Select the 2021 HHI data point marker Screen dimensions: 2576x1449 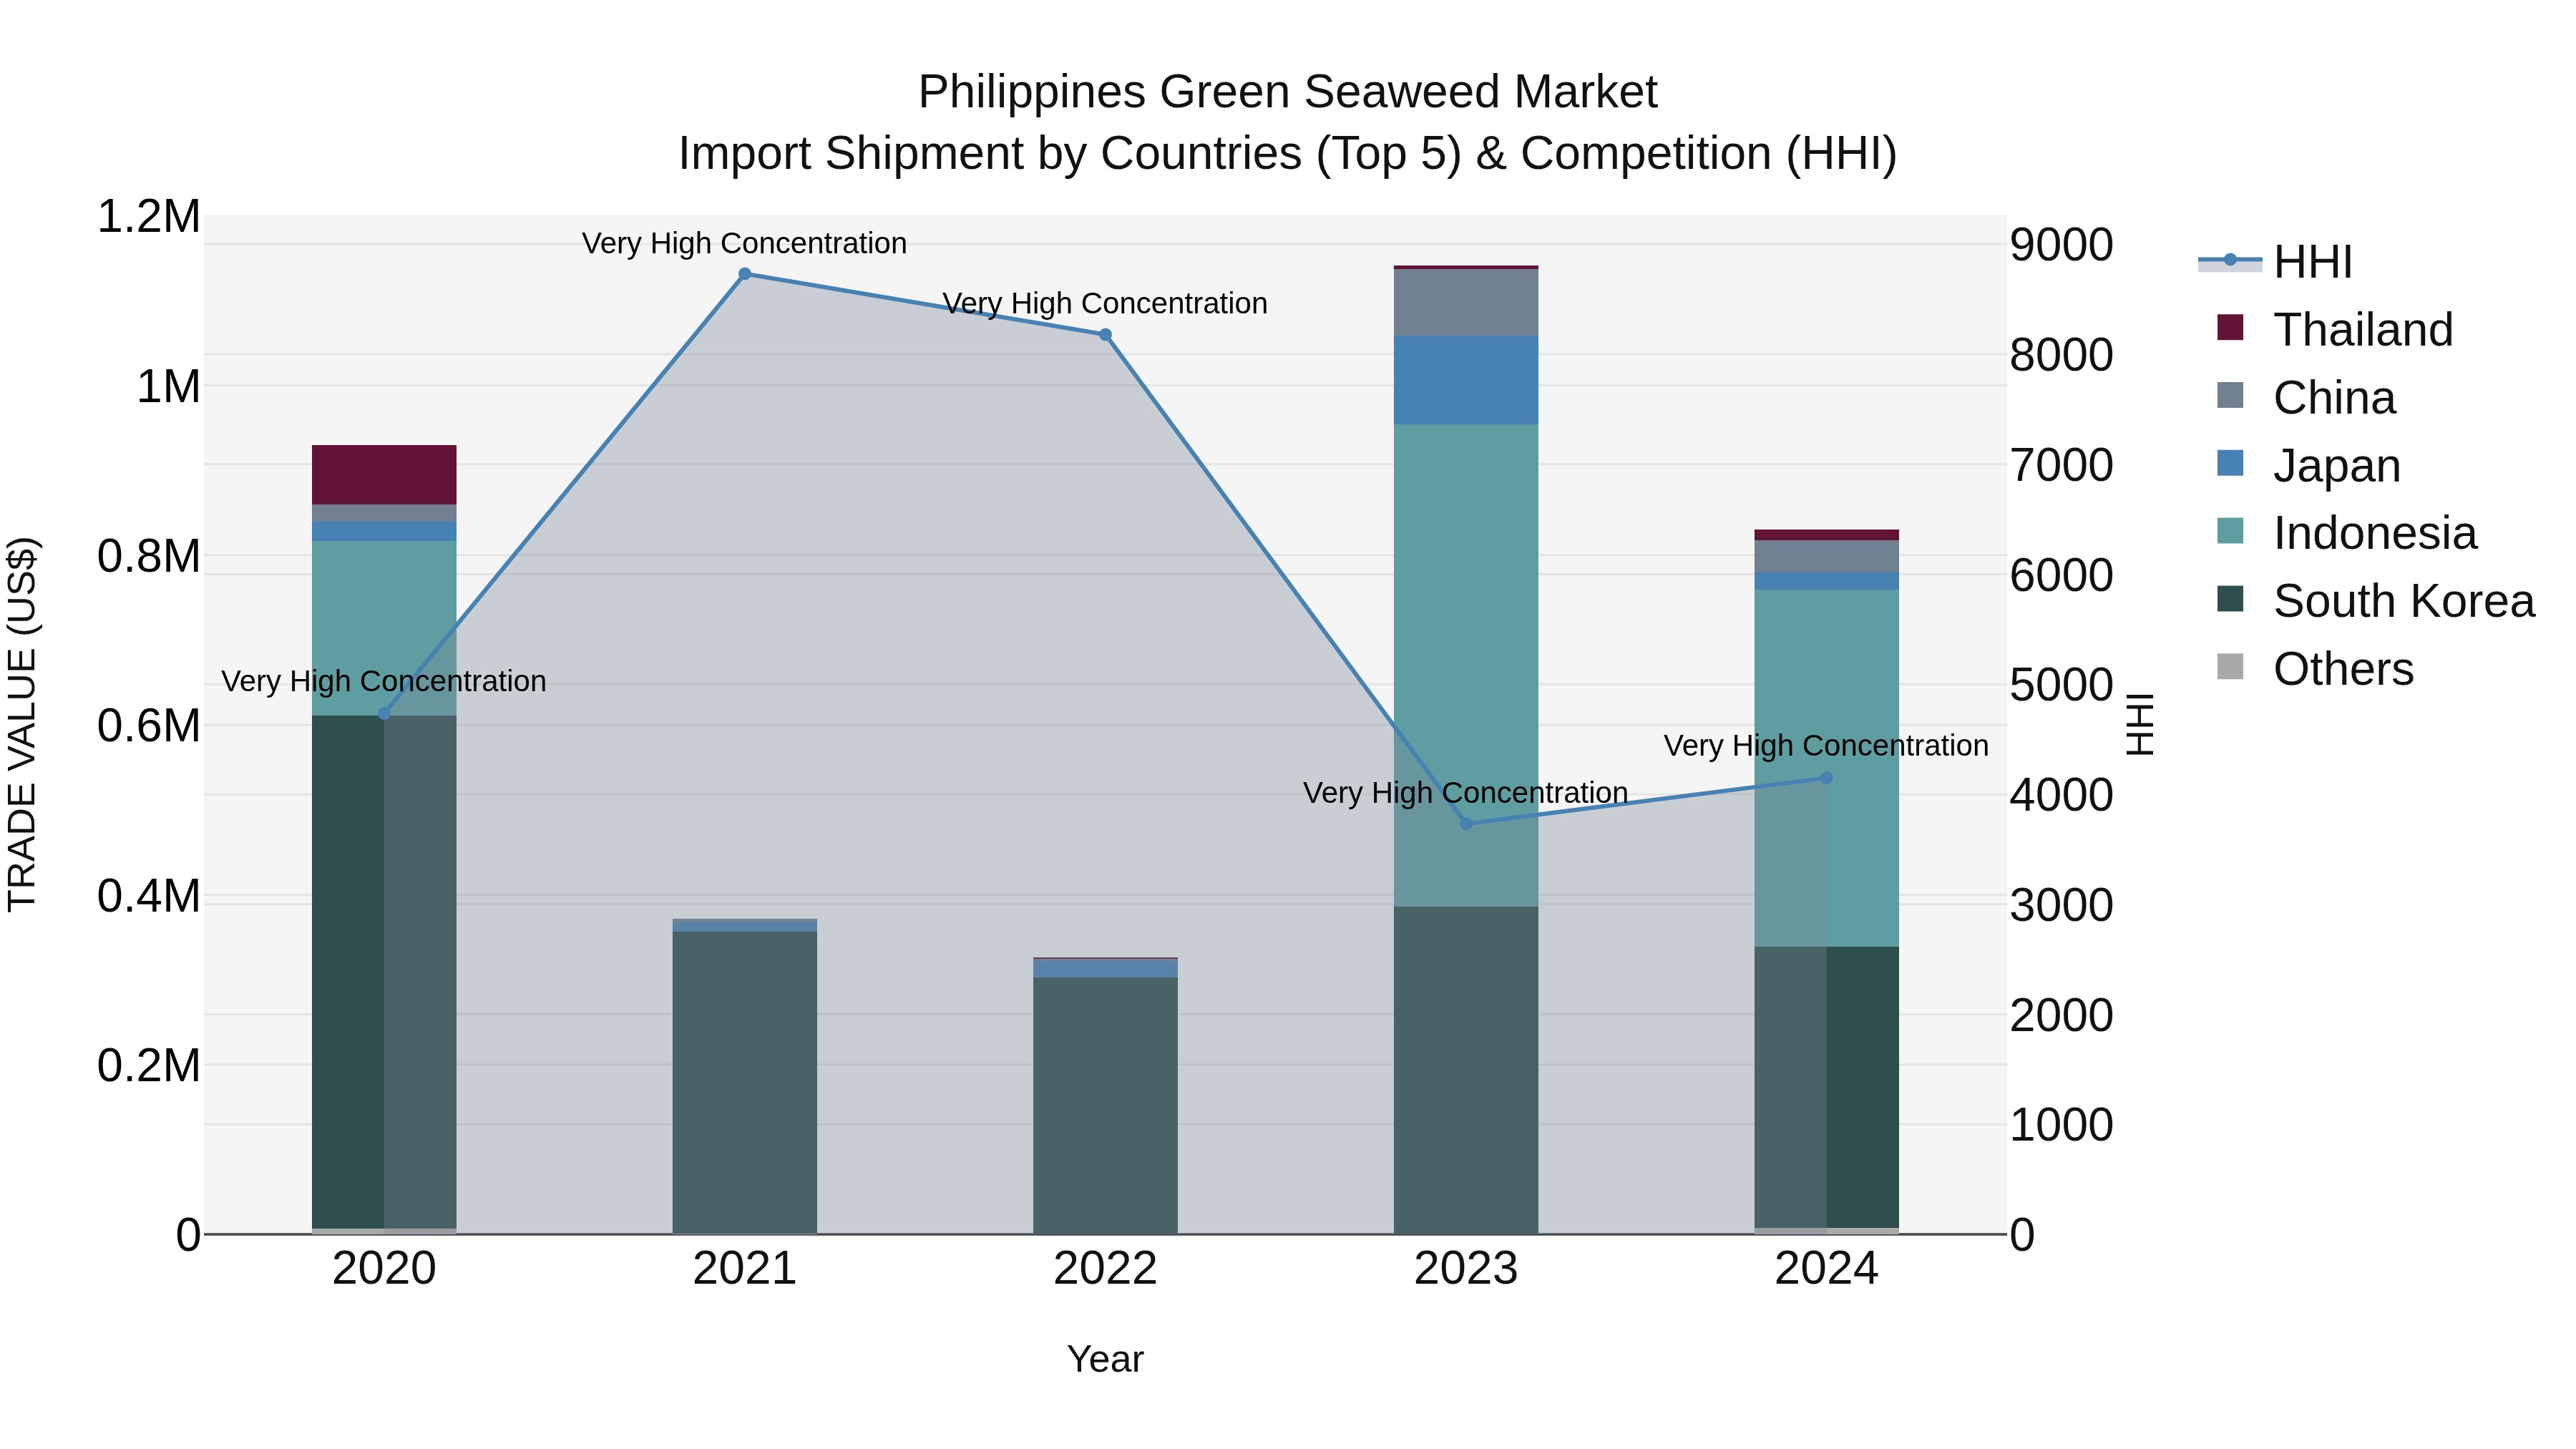point(745,274)
